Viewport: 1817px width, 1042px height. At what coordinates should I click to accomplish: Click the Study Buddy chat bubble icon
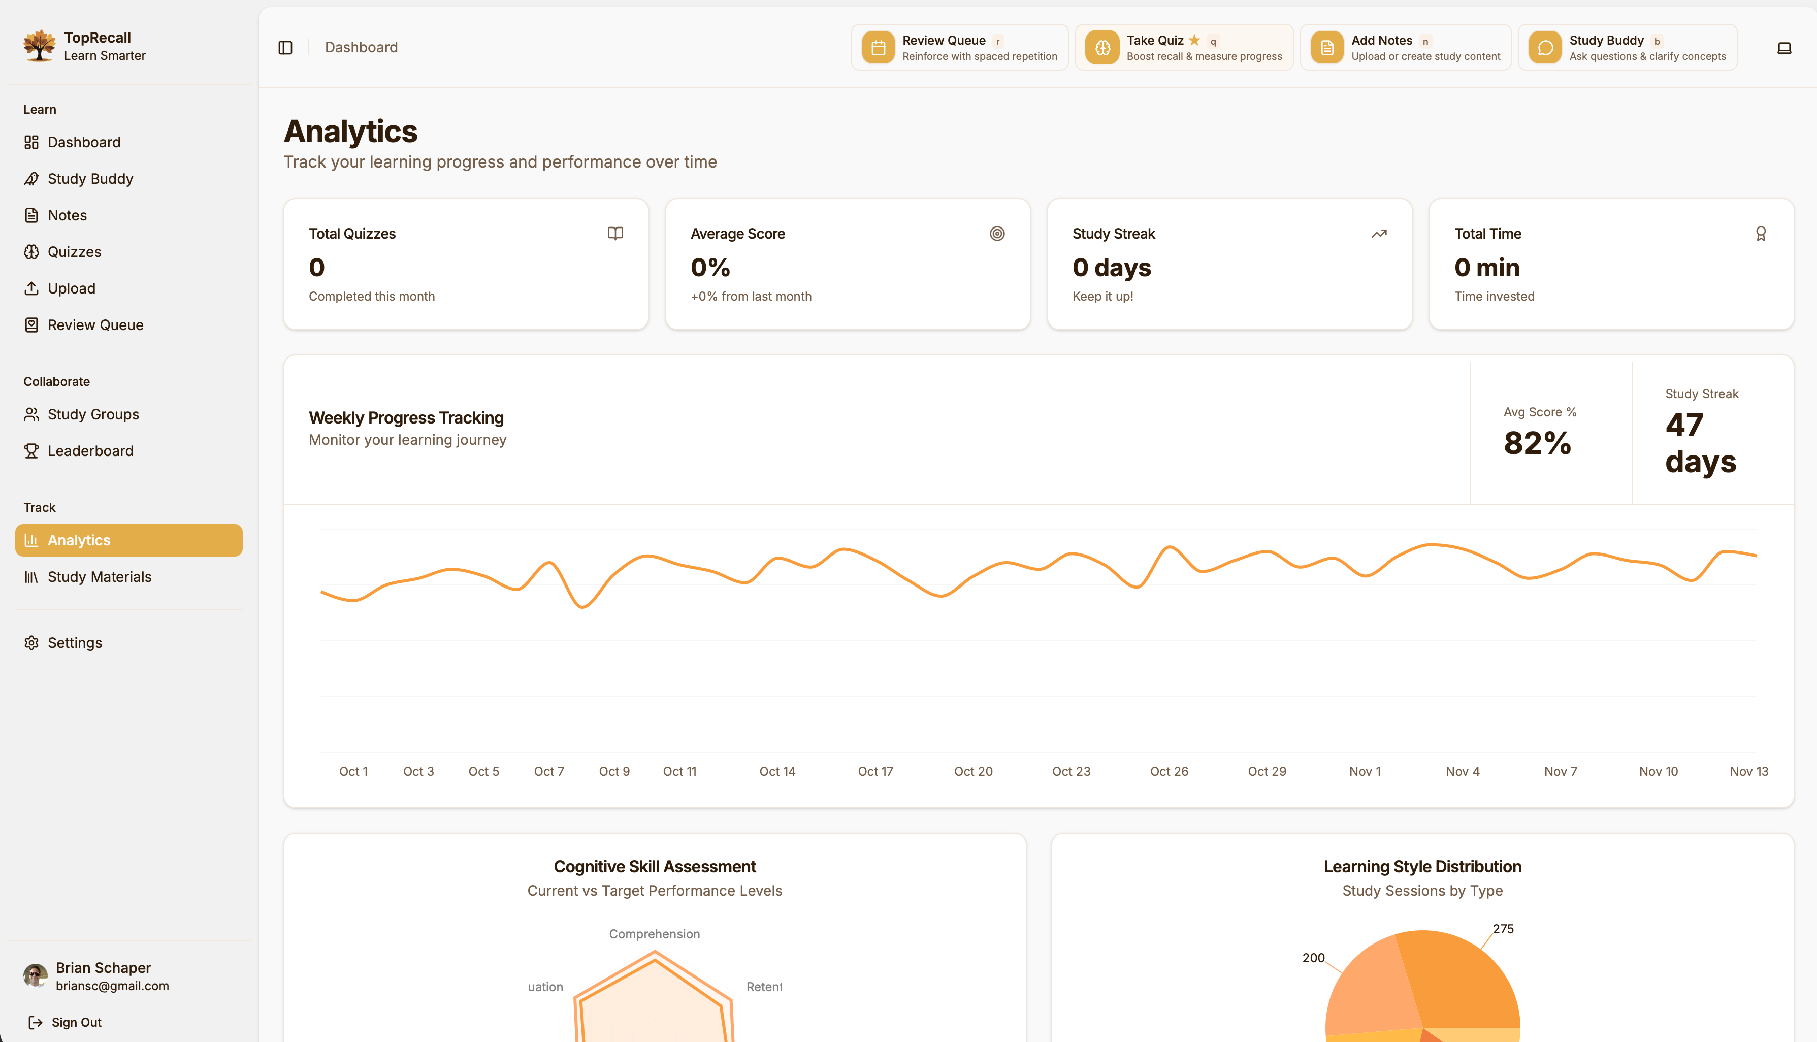[x=1545, y=47]
